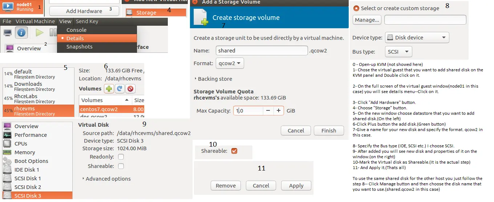494x202 pixels.
Task: Select SCSI Disk 3 in hardware list
Action: click(x=27, y=196)
